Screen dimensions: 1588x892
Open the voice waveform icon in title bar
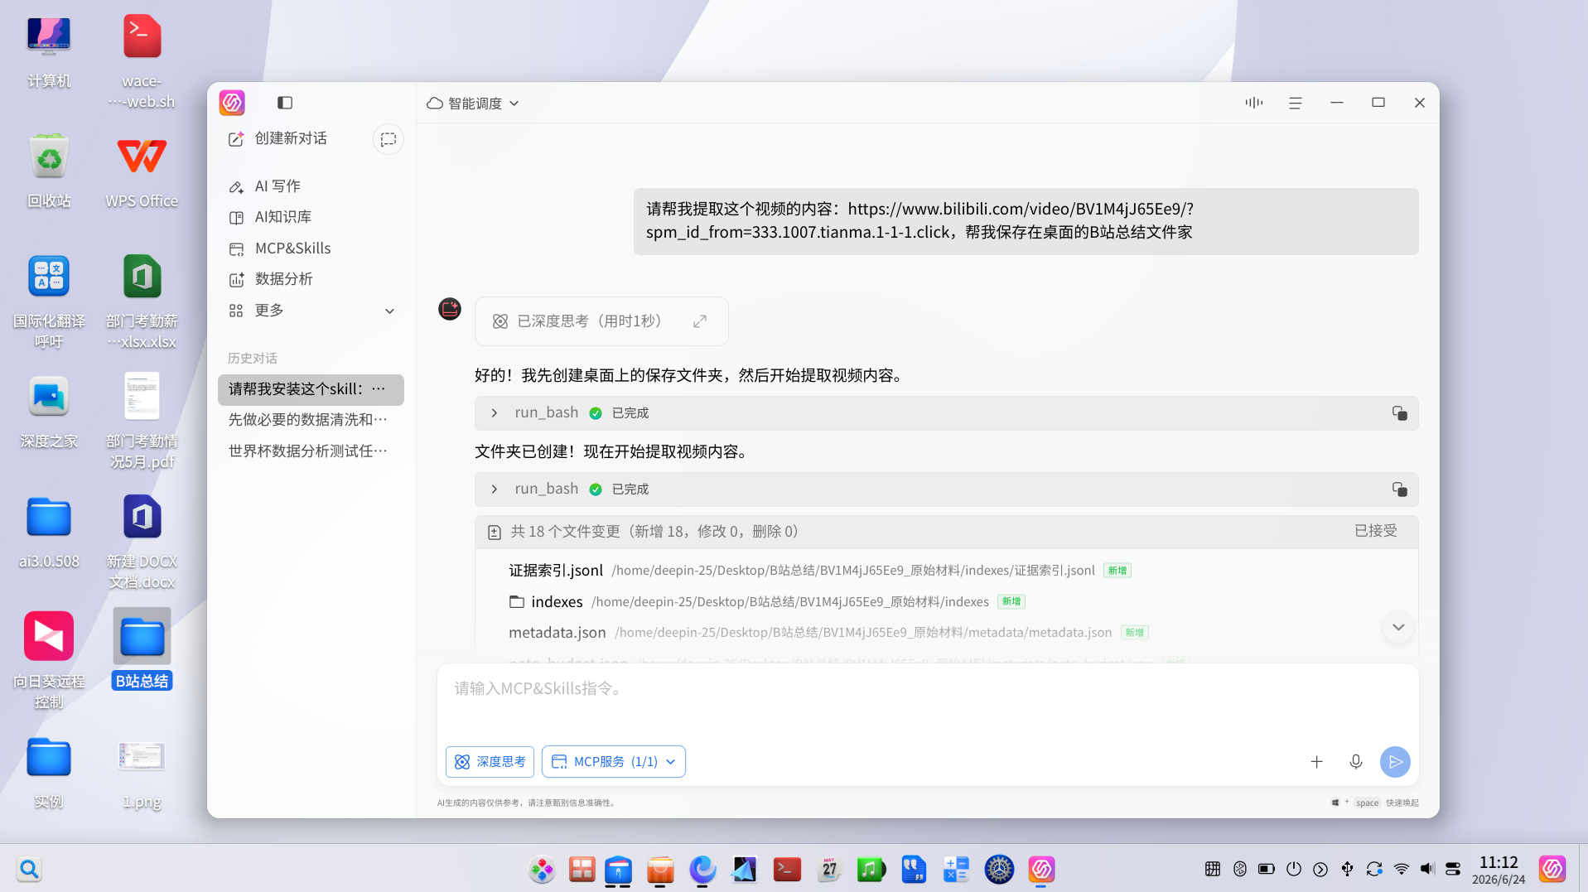[1253, 103]
